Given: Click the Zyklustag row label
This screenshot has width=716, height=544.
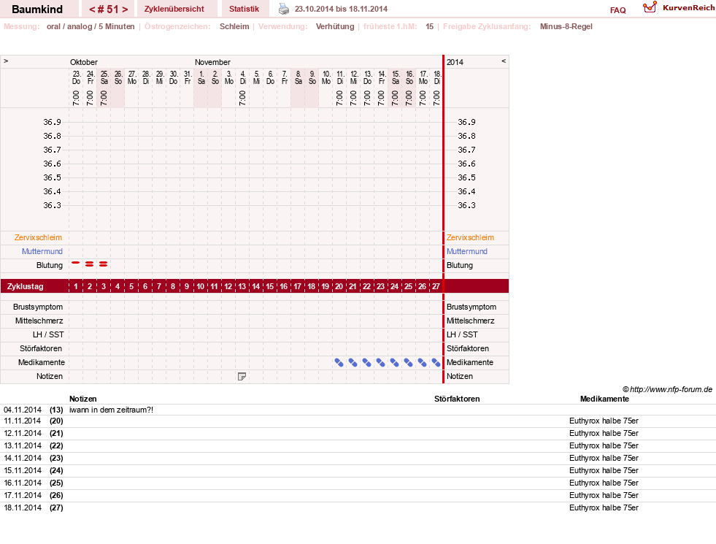Looking at the screenshot, I should pos(25,286).
